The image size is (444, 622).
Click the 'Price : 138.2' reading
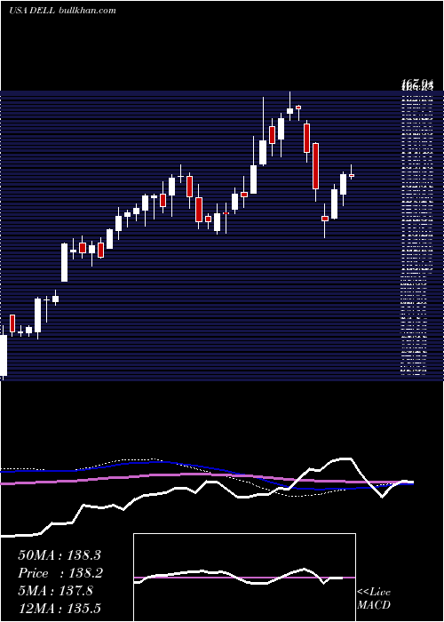click(60, 573)
